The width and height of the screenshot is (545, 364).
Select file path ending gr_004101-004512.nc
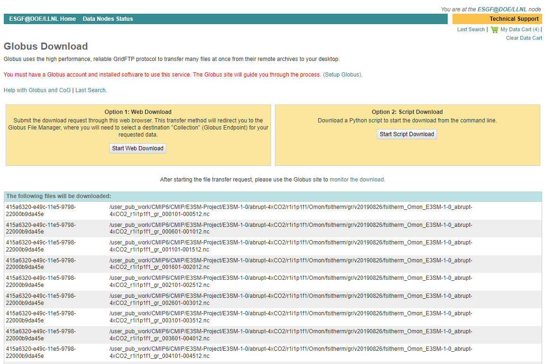pyautogui.click(x=290, y=352)
